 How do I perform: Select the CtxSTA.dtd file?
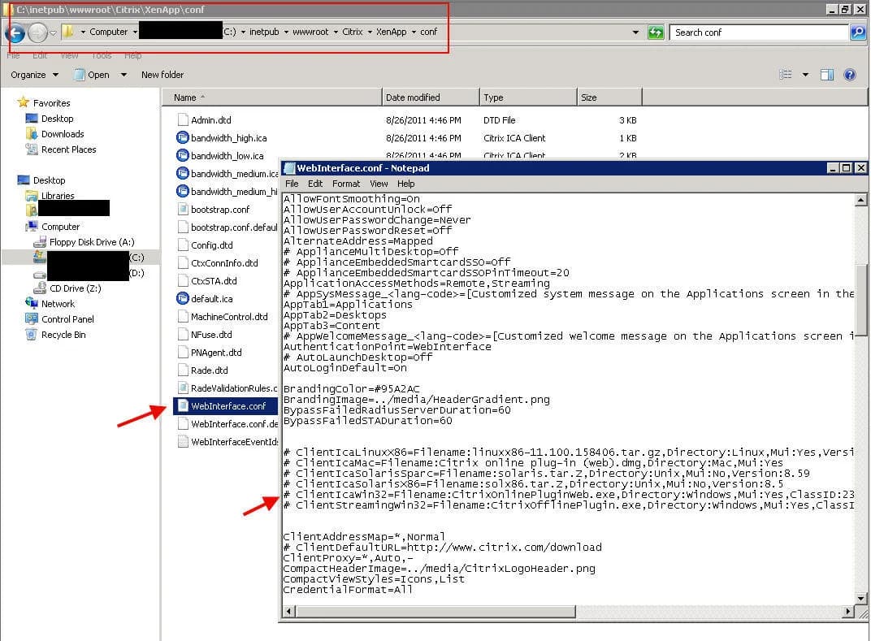pos(214,280)
